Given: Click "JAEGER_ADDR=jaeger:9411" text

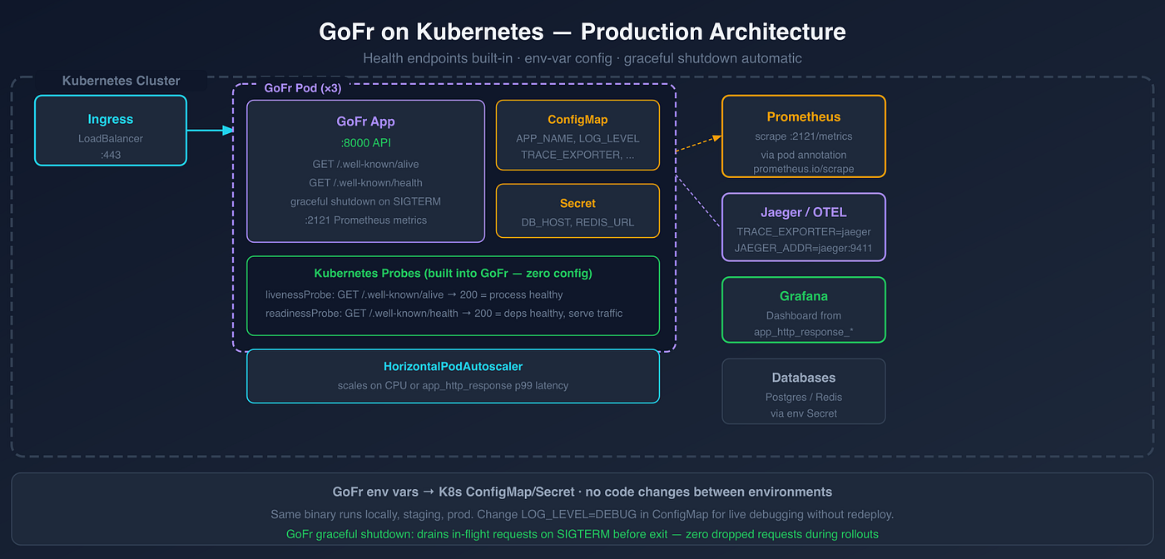Looking at the screenshot, I should pyautogui.click(x=804, y=248).
